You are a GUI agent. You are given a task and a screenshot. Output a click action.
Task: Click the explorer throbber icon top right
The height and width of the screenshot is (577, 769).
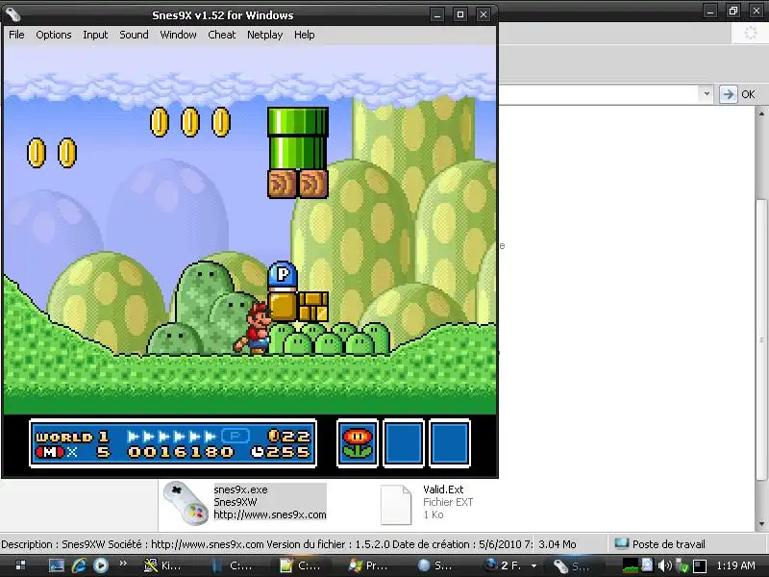[751, 34]
